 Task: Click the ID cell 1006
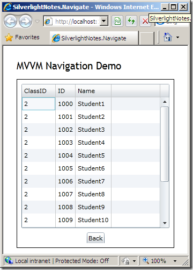(65, 181)
